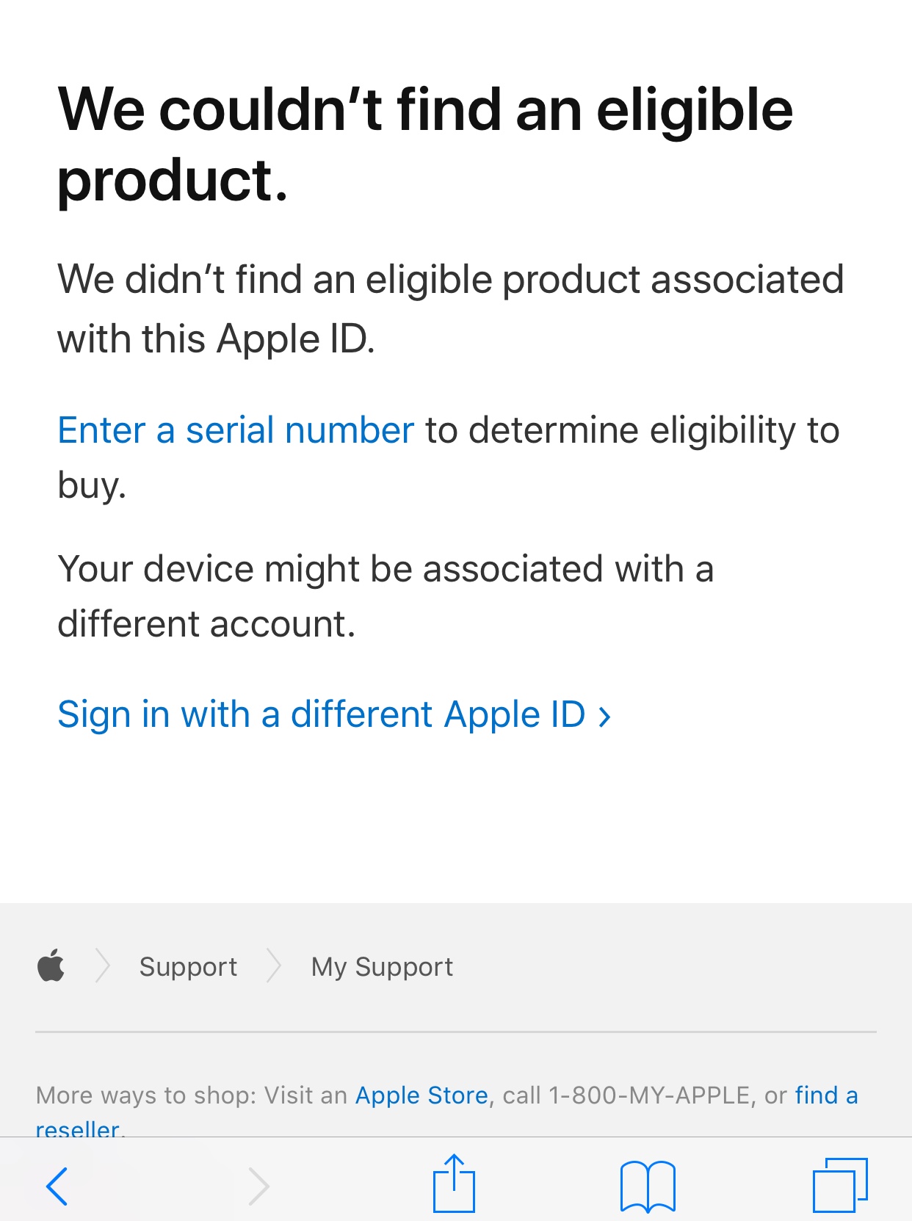Image resolution: width=912 pixels, height=1221 pixels.
Task: Open My Support breadcrumb item
Action: point(382,967)
